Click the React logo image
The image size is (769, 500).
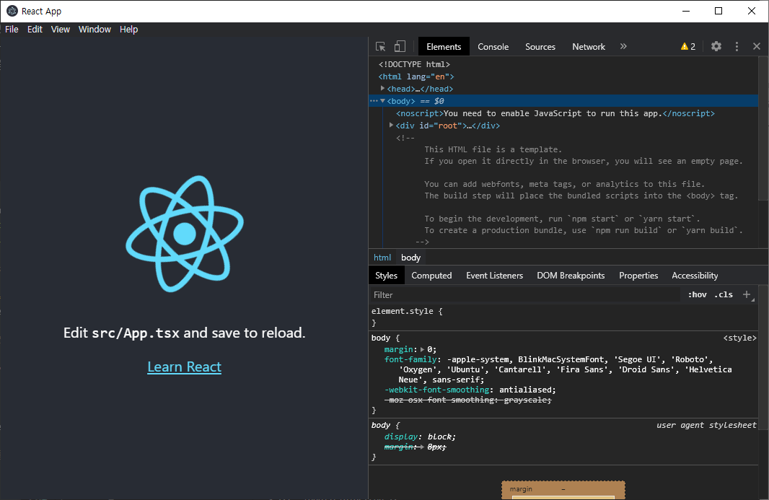click(x=185, y=234)
